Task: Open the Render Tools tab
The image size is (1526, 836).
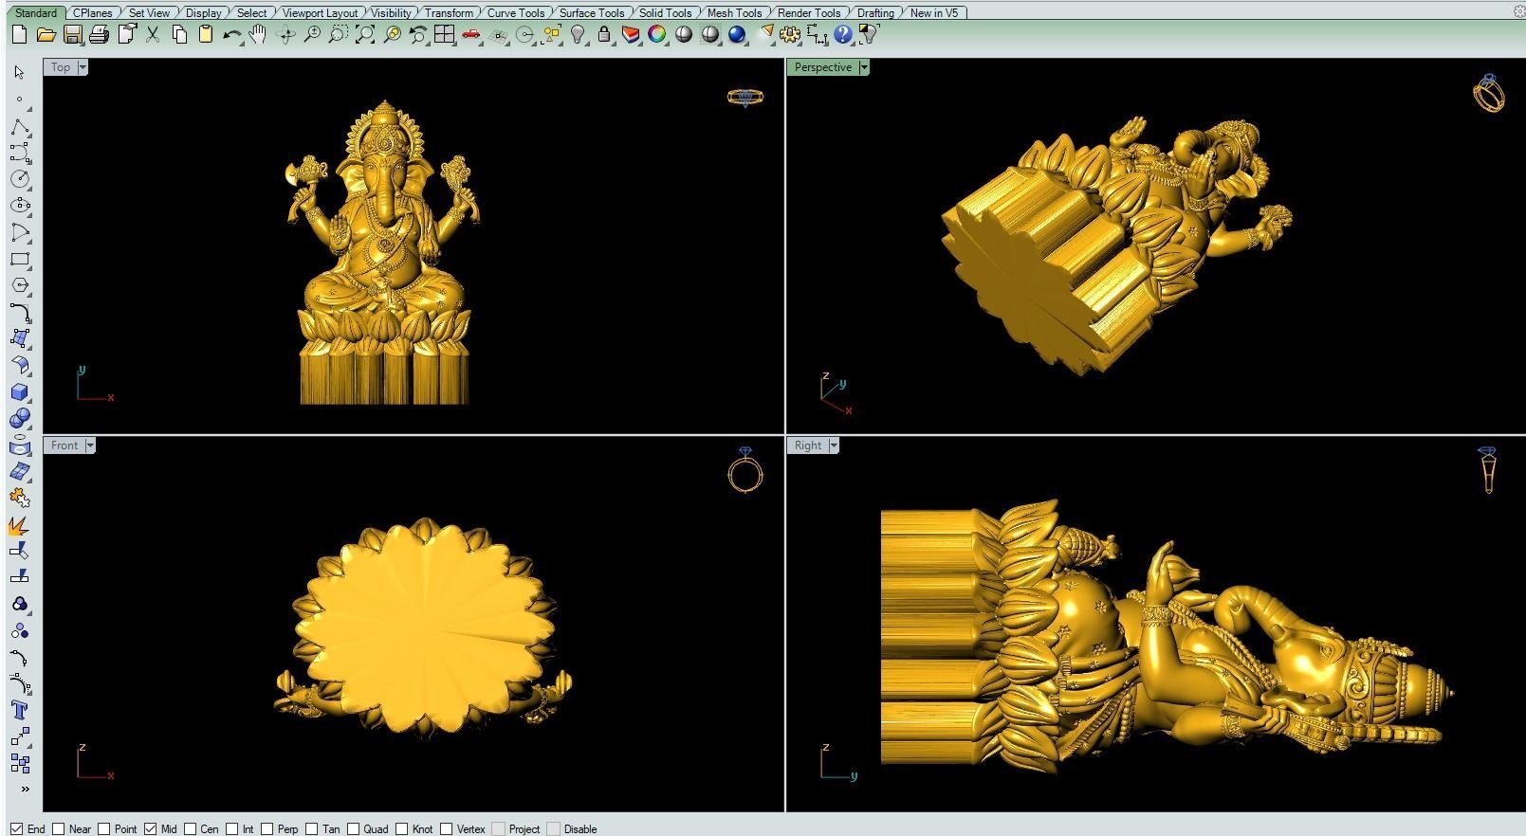Action: [809, 12]
